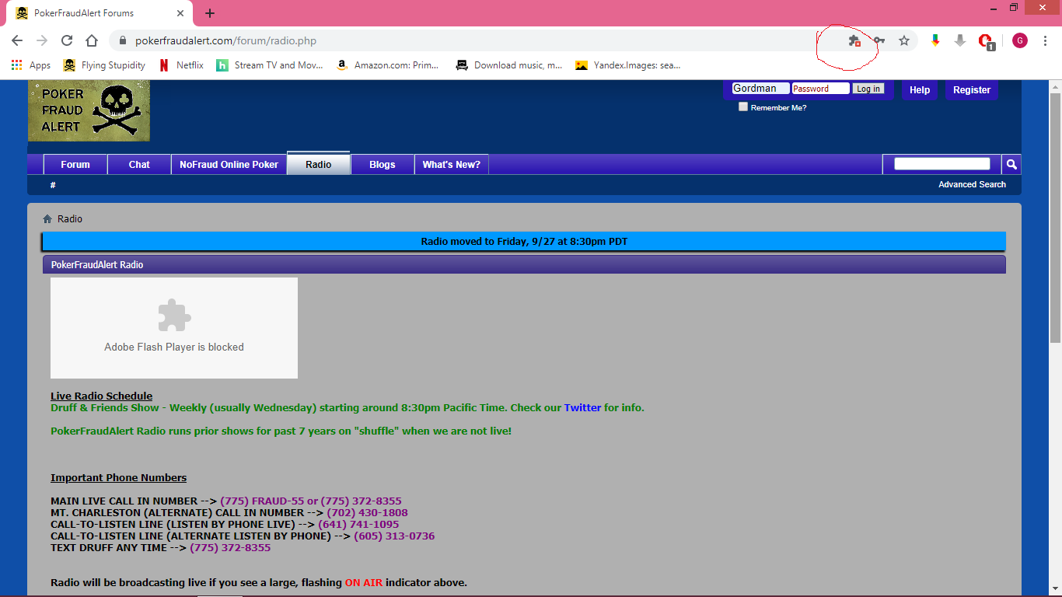Open the Help link
The width and height of the screenshot is (1062, 597).
(920, 90)
